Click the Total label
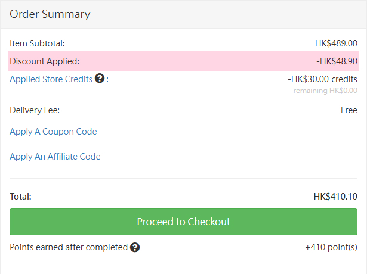 tap(21, 196)
